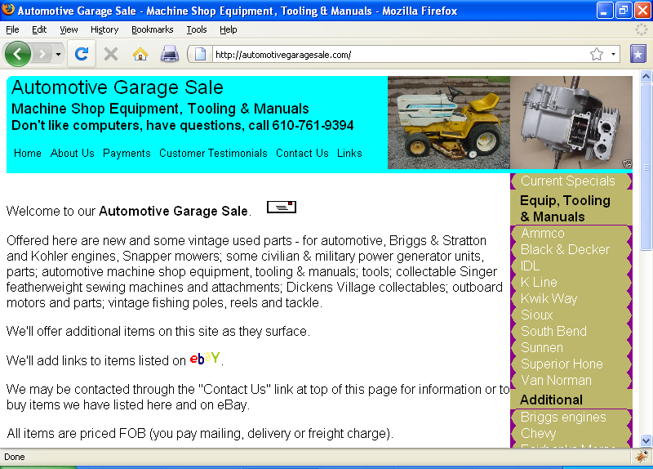Click the status bar bug icon
This screenshot has height=469, width=653.
pos(641,457)
